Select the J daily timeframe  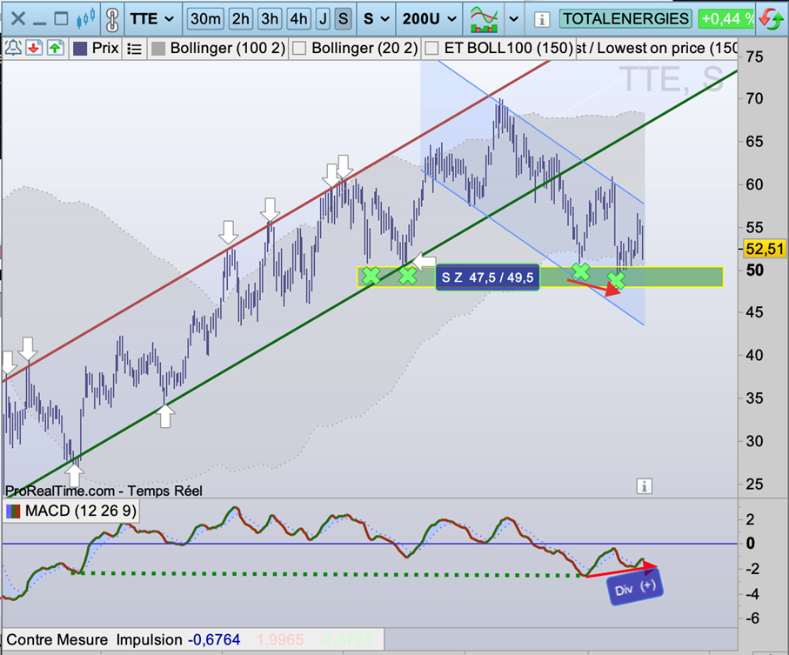323,19
